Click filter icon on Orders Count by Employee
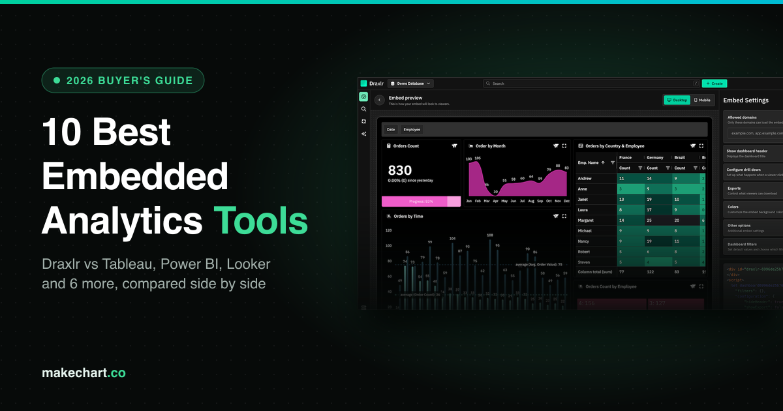The image size is (783, 411). coord(692,286)
